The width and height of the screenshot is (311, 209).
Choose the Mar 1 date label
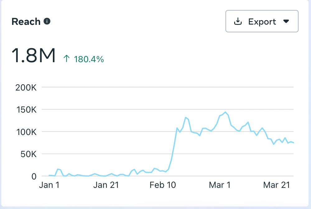tap(220, 185)
